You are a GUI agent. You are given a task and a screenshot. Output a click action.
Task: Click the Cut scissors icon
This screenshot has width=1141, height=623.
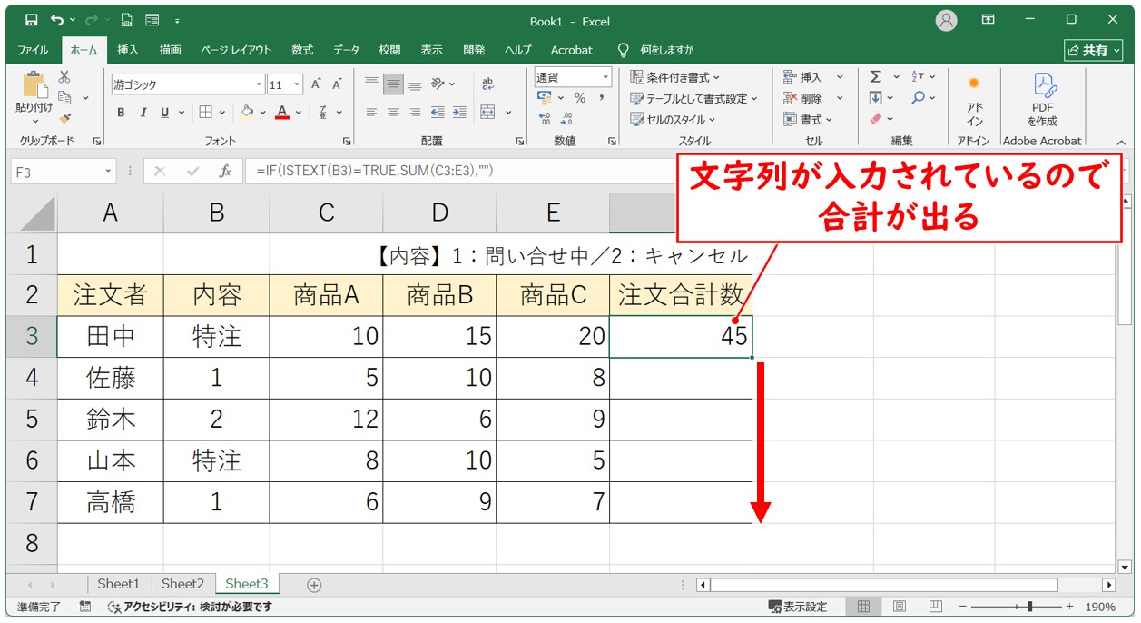(x=64, y=77)
